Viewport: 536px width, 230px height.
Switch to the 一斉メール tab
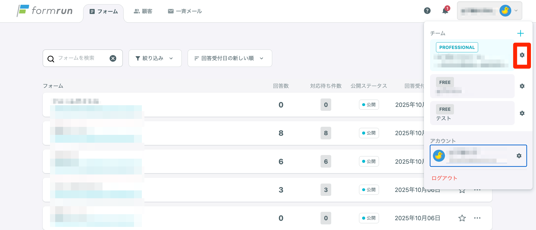tap(185, 11)
